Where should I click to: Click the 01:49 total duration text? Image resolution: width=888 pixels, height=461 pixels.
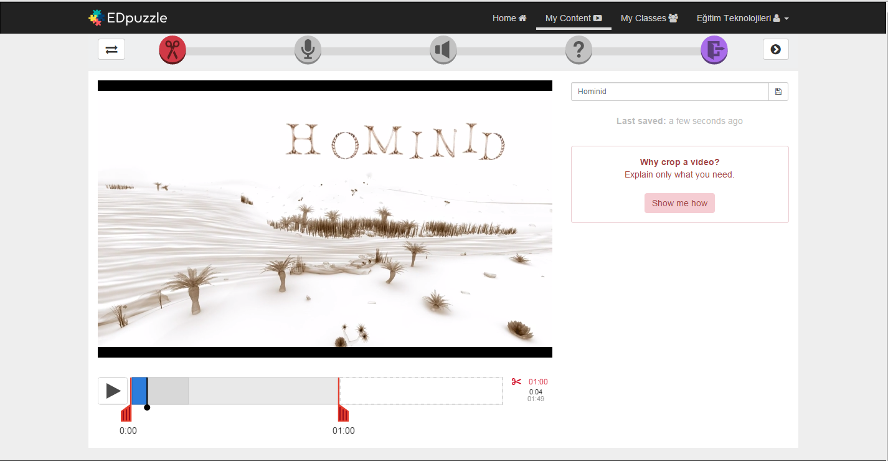coord(536,399)
